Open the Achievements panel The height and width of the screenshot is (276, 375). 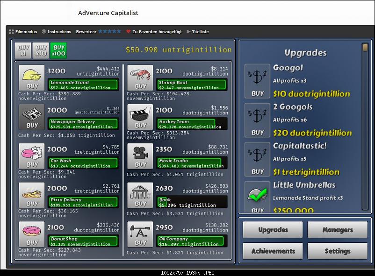tap(273, 251)
